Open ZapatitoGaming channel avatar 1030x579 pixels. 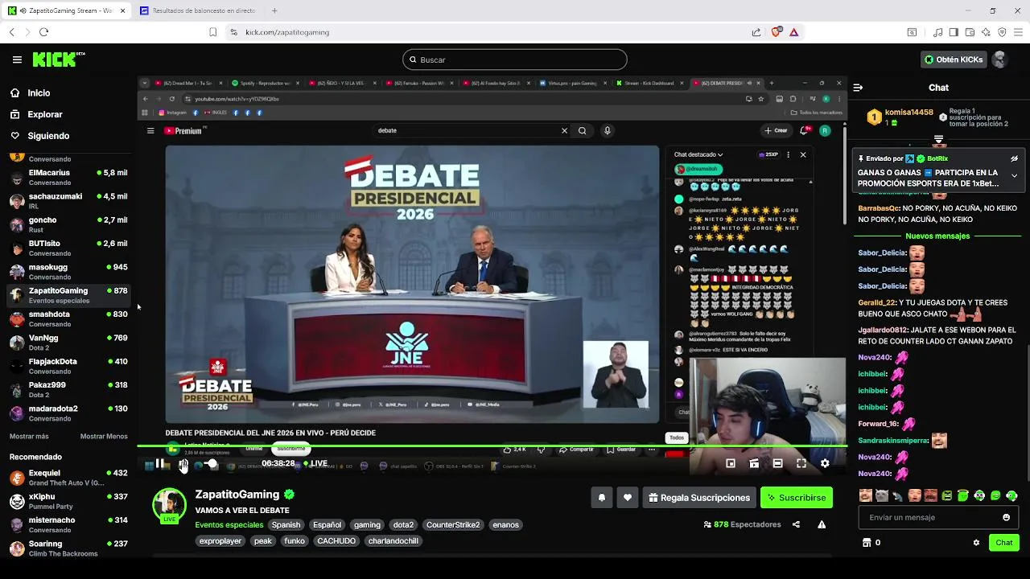pyautogui.click(x=169, y=504)
